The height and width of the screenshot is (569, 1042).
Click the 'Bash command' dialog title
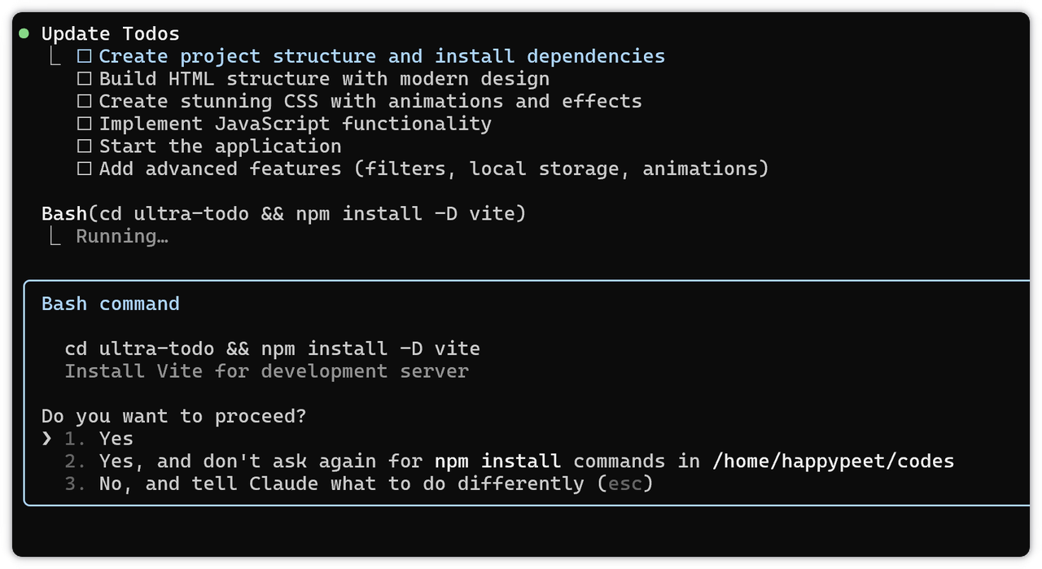(110, 304)
